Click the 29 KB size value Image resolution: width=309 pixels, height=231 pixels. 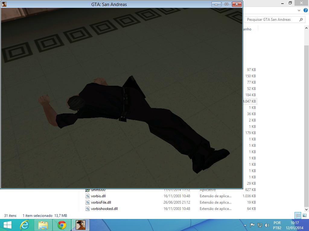251,183
